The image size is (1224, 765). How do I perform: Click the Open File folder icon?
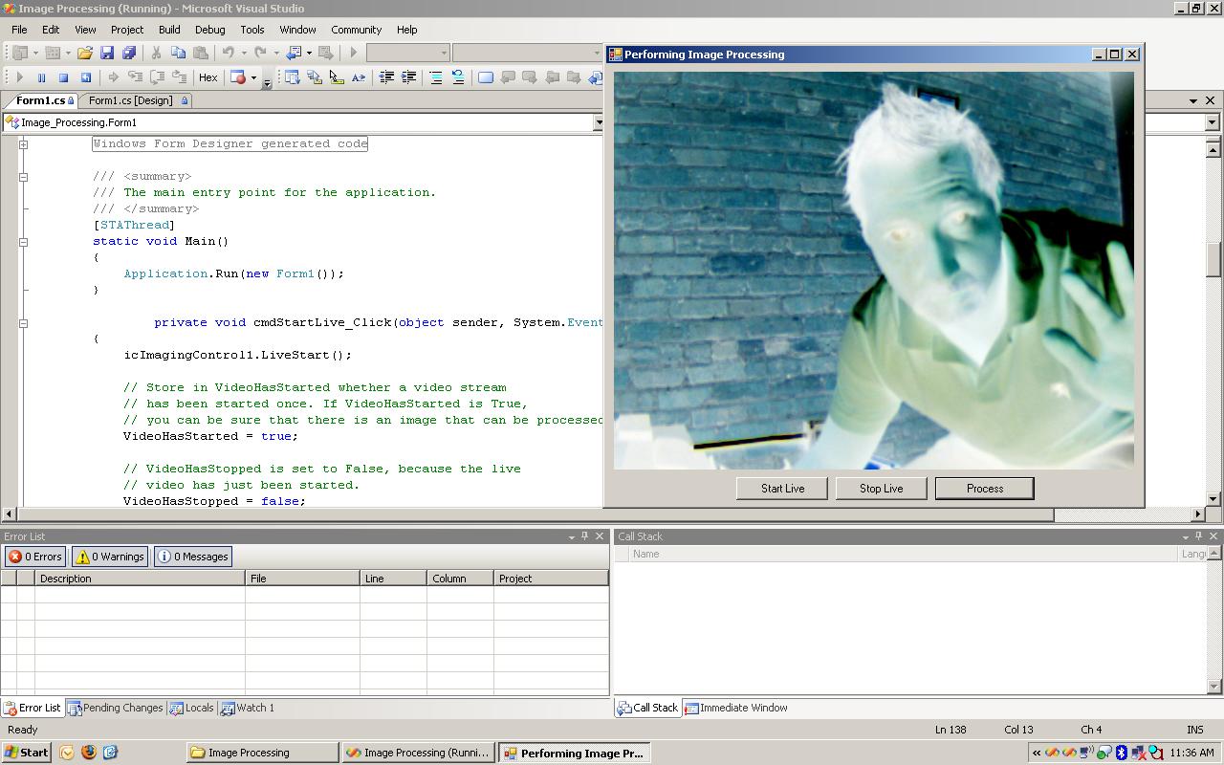coord(84,53)
